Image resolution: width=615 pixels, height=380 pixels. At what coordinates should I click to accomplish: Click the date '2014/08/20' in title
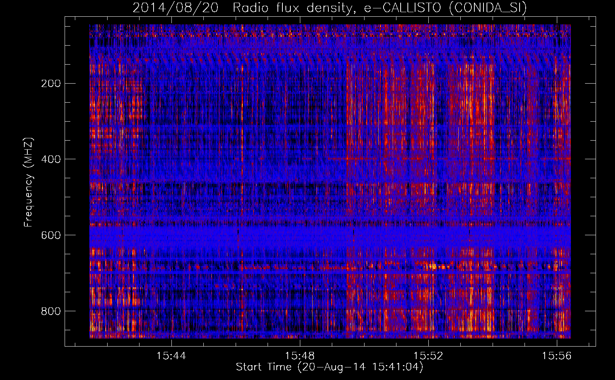click(x=176, y=8)
